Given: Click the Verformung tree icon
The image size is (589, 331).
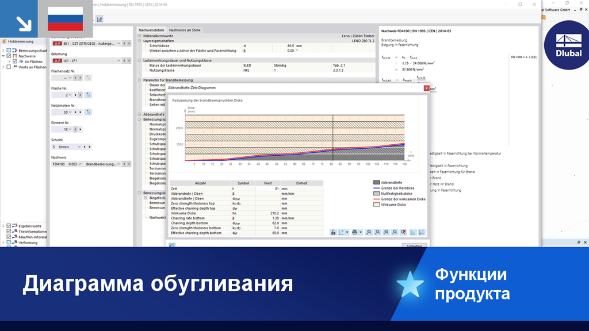Looking at the screenshot, I should (14, 243).
